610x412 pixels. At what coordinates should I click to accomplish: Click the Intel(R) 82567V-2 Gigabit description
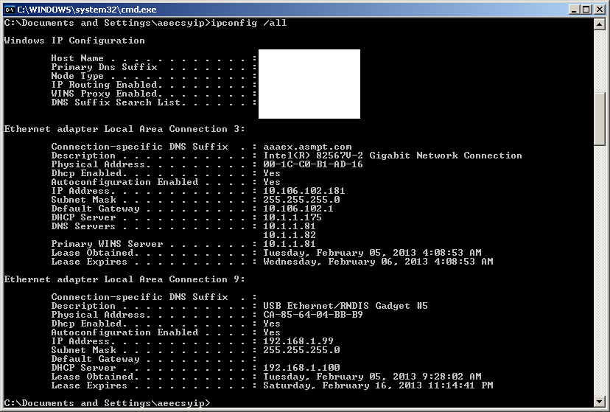point(393,156)
